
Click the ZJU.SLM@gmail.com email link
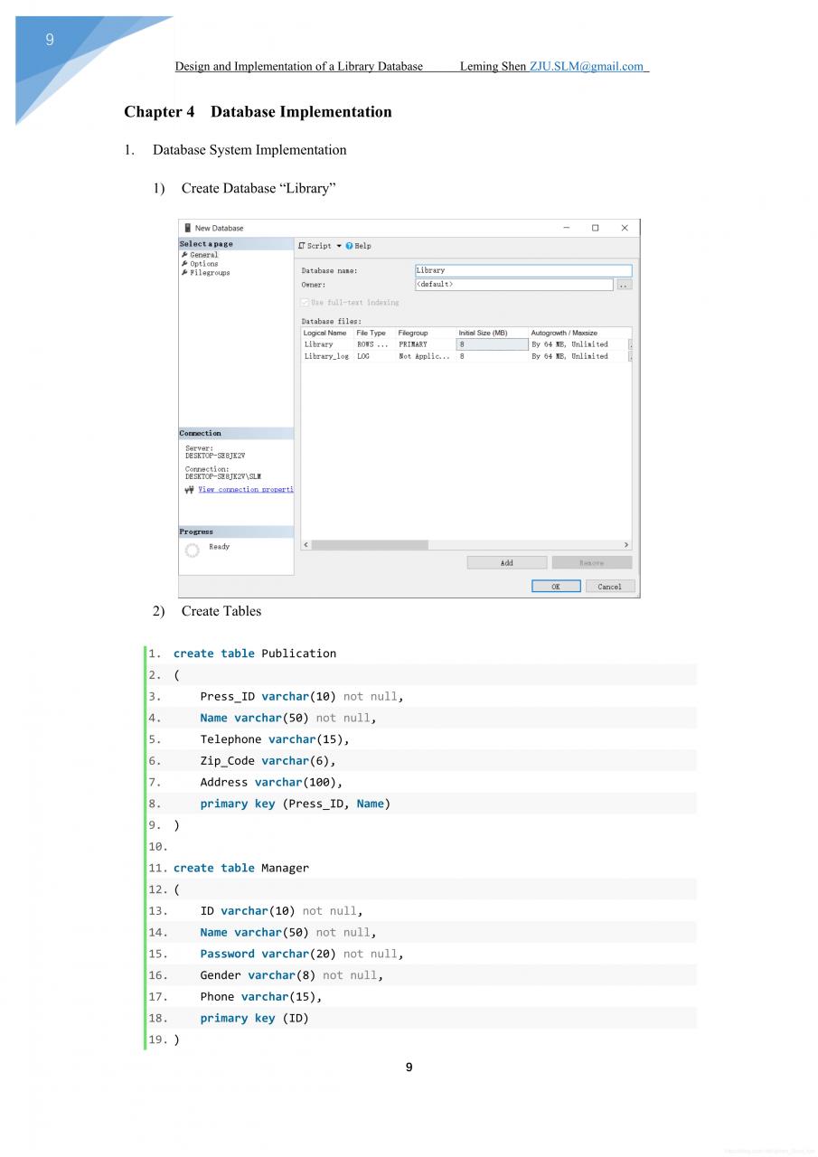(587, 66)
